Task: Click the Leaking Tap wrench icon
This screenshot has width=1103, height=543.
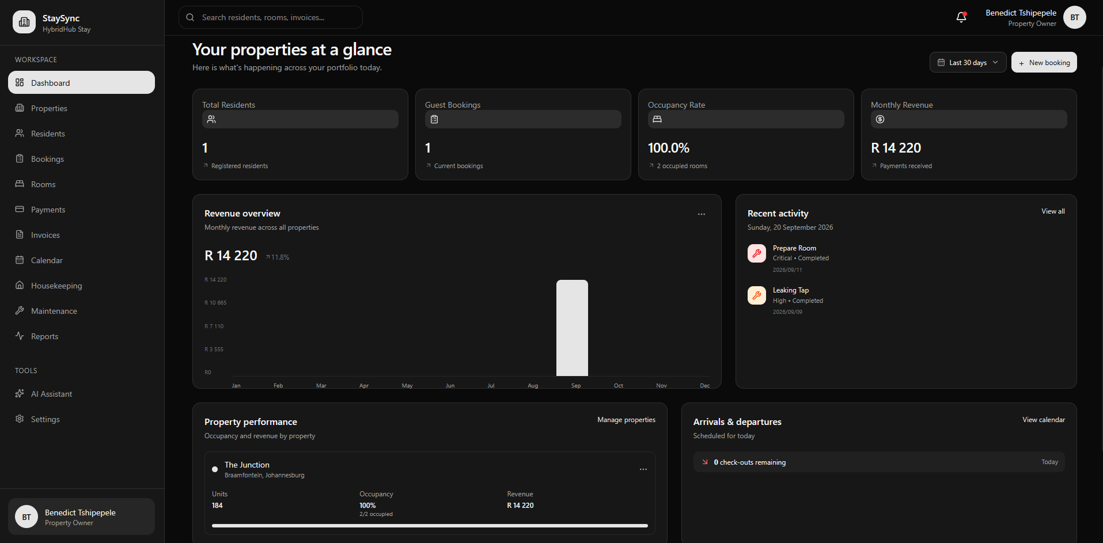Action: point(757,295)
